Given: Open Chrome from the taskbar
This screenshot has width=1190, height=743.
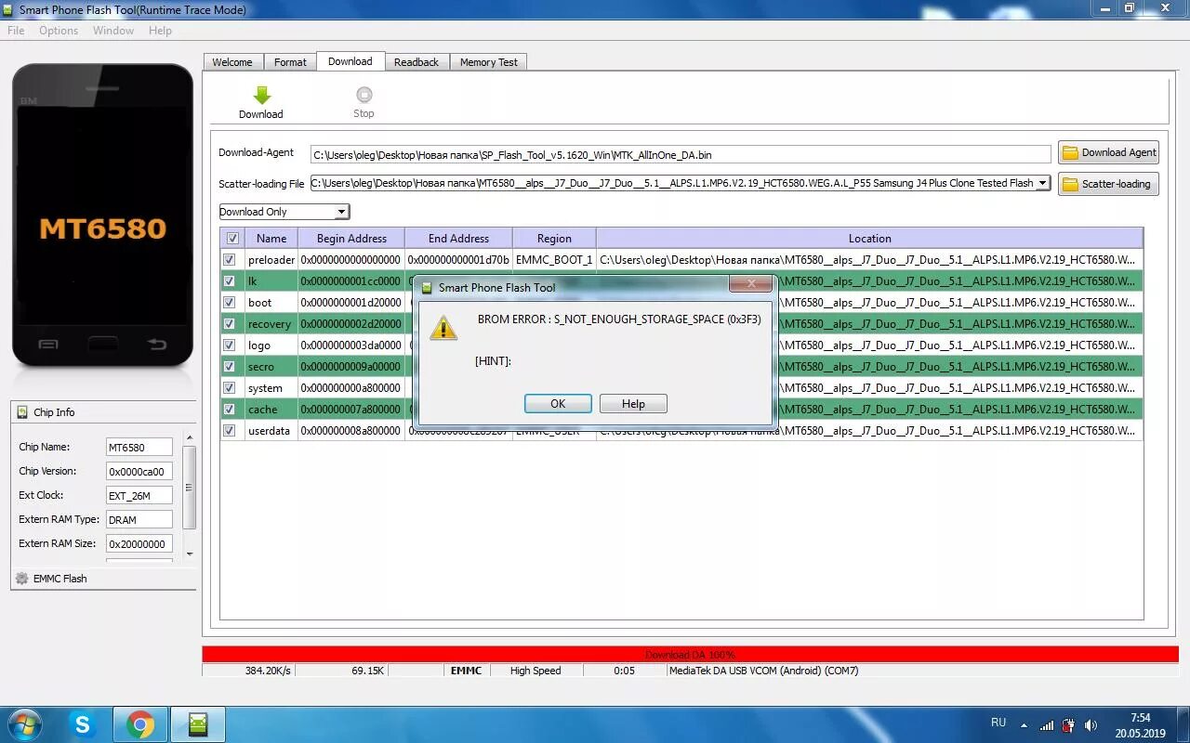Looking at the screenshot, I should (140, 724).
